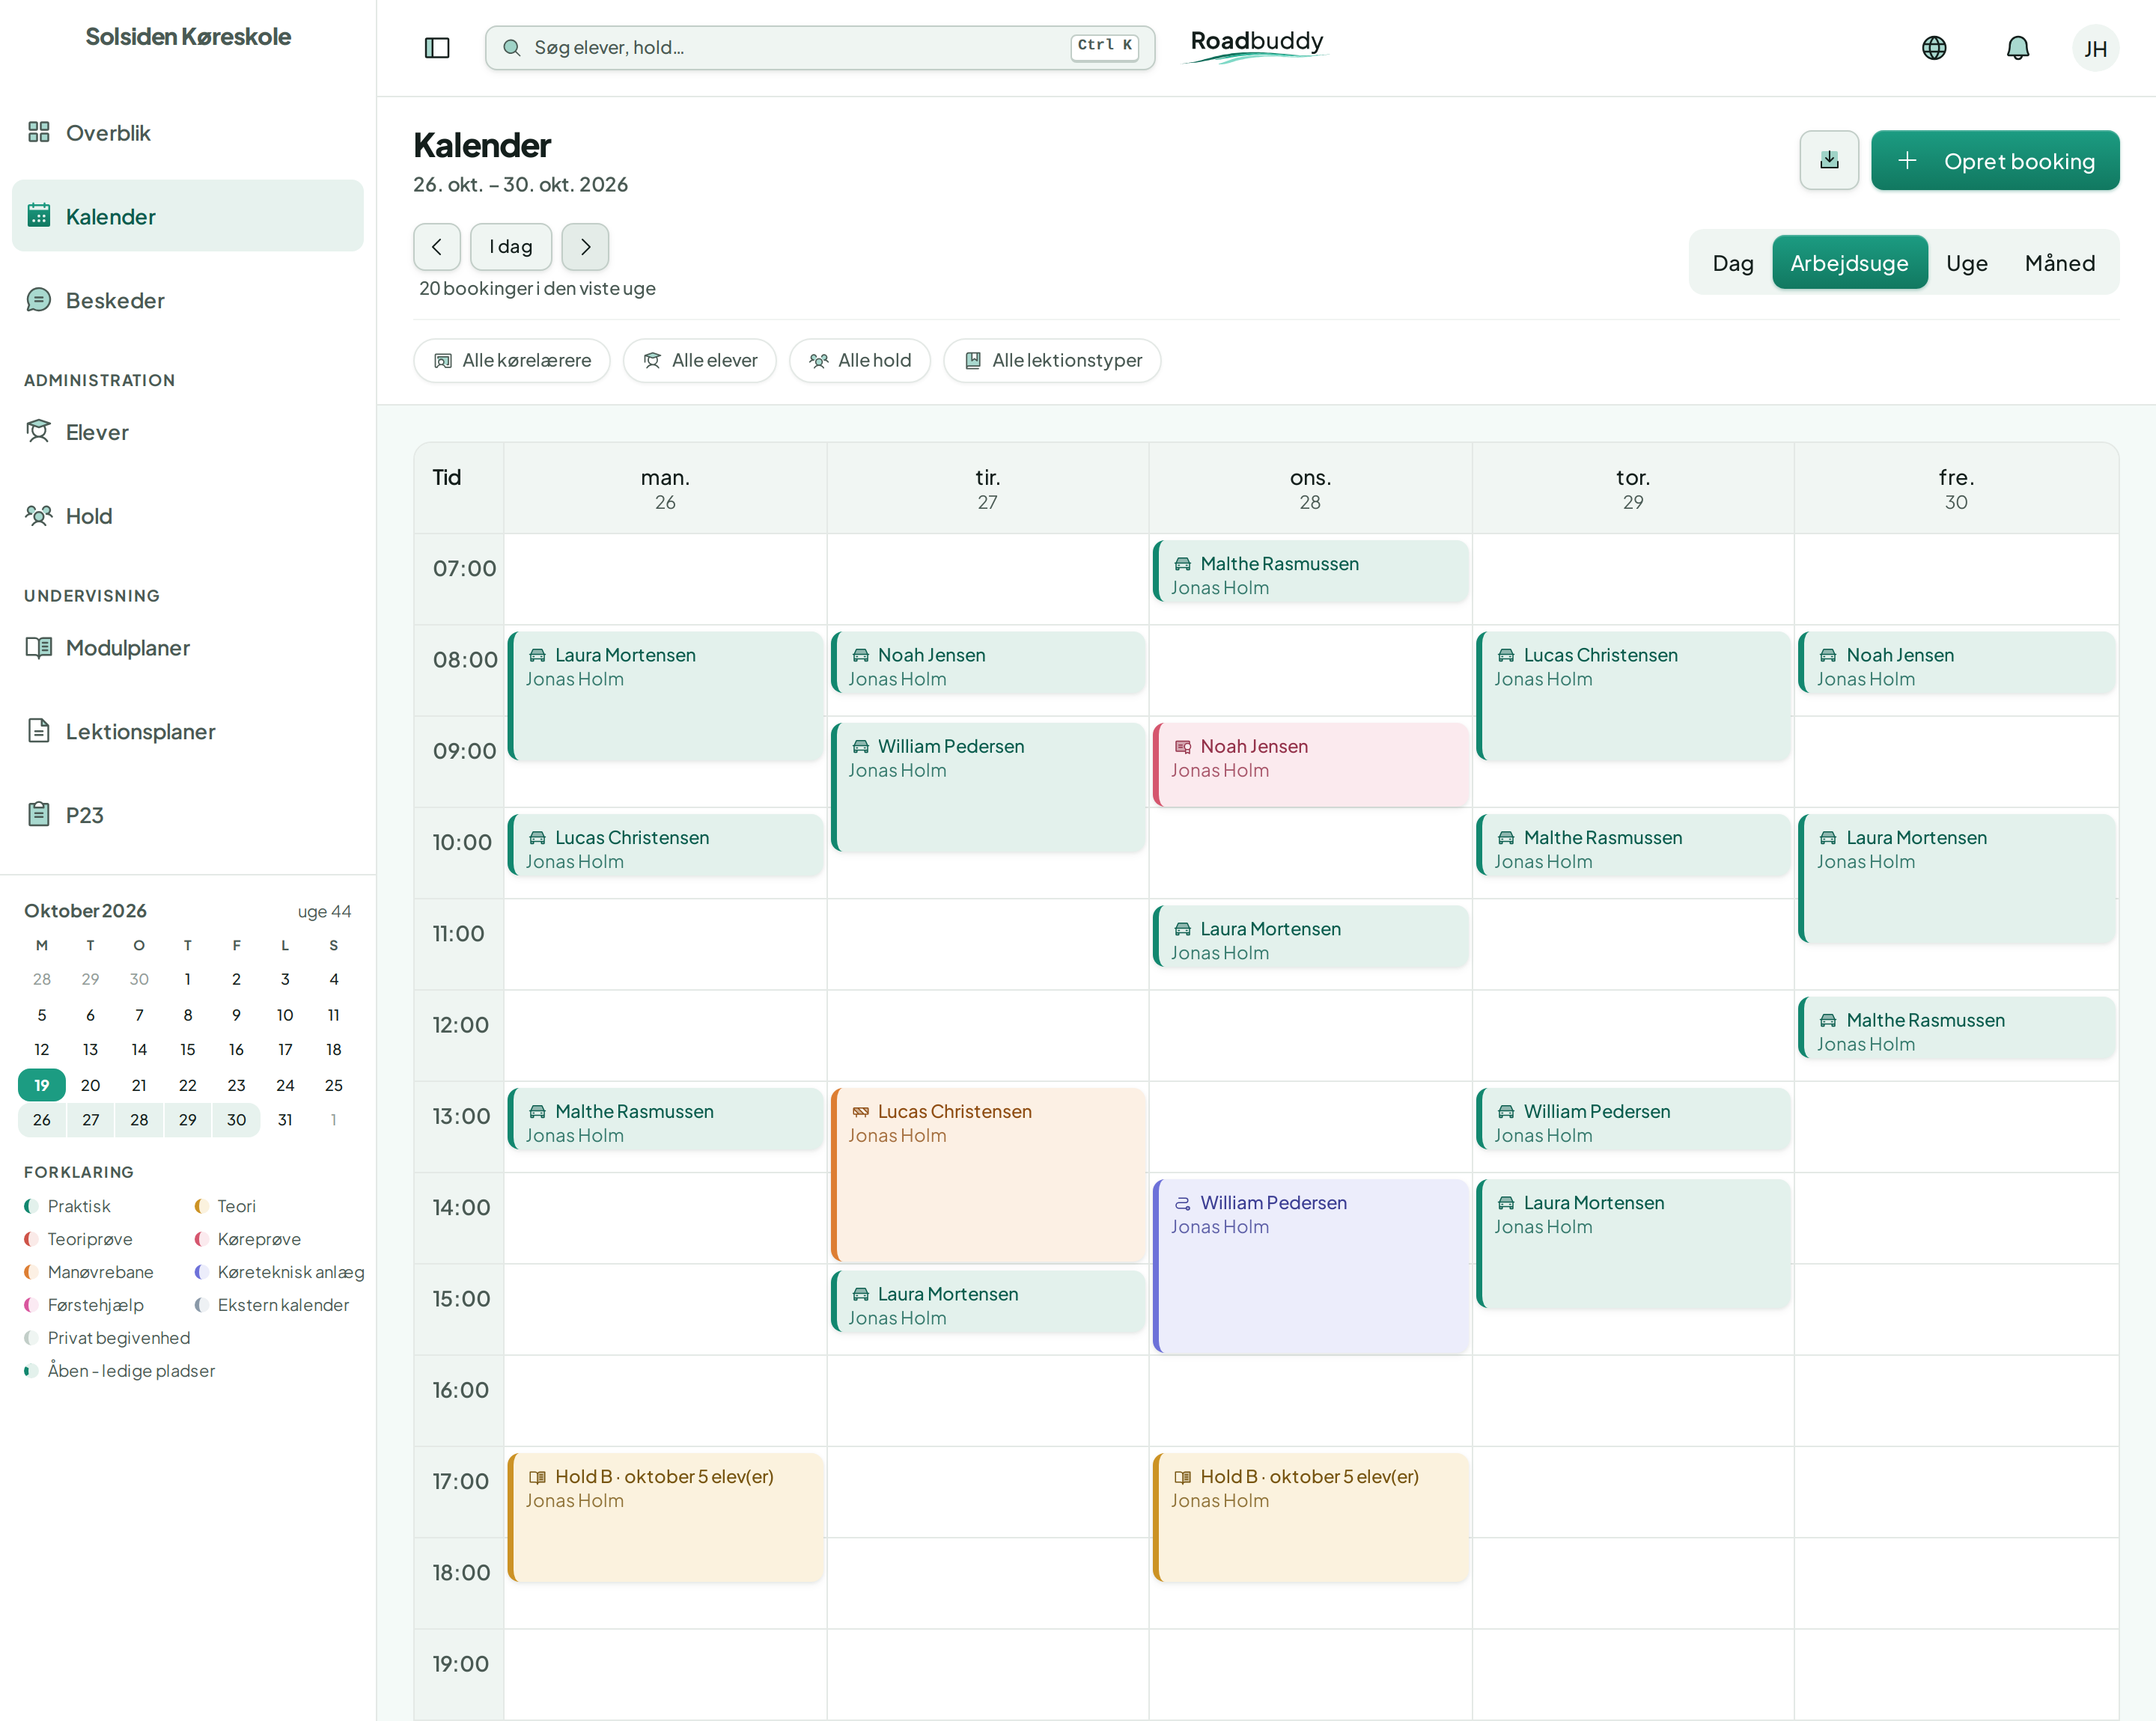
Task: Switch to Uge view
Action: coord(1967,263)
